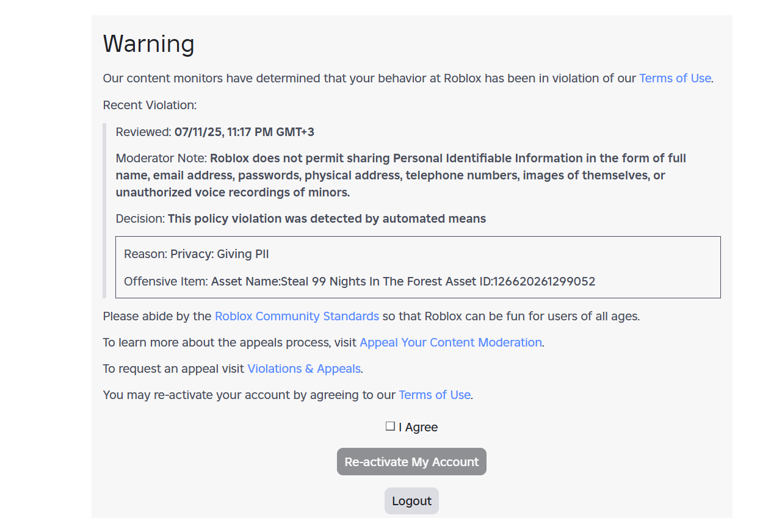Click Terms of Use in the re-activation sentence
Viewport: 771px width, 518px height.
[x=434, y=395]
